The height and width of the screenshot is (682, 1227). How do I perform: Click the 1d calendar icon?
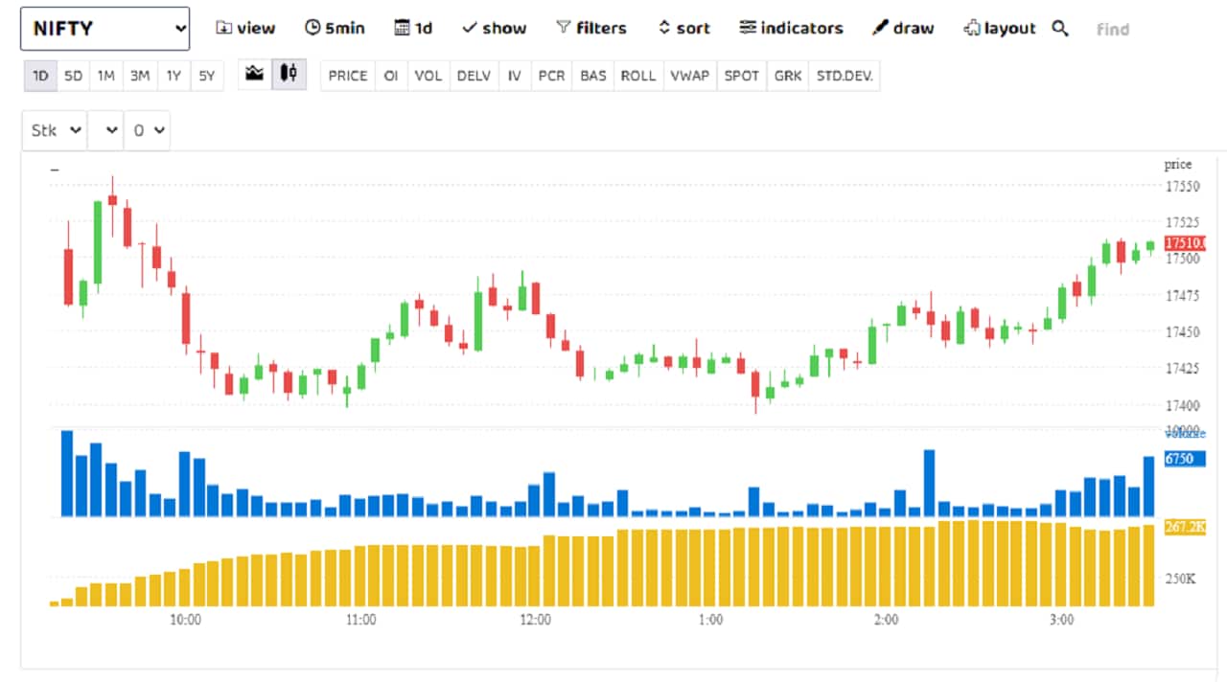point(402,29)
